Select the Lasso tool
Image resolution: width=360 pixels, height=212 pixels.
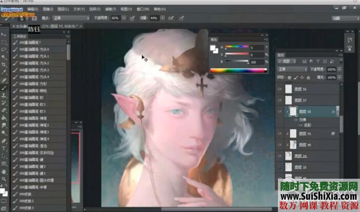pyautogui.click(x=4, y=50)
